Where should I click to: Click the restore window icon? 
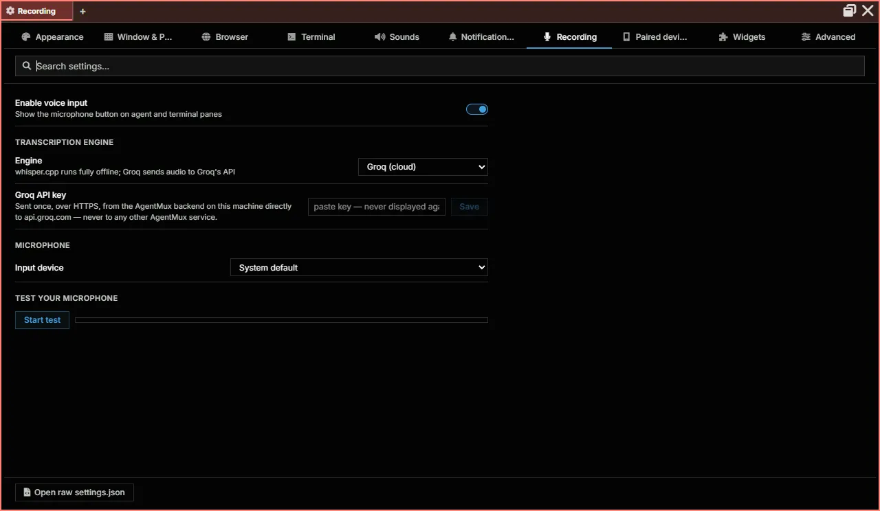point(850,11)
